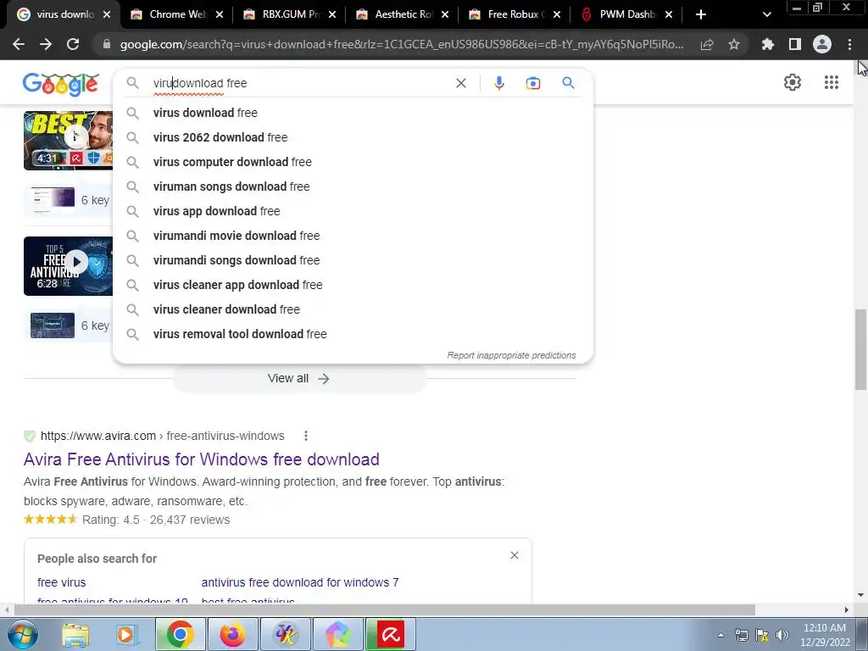Click antivirus free download for windows 7
This screenshot has height=651, width=868.
[300, 582]
